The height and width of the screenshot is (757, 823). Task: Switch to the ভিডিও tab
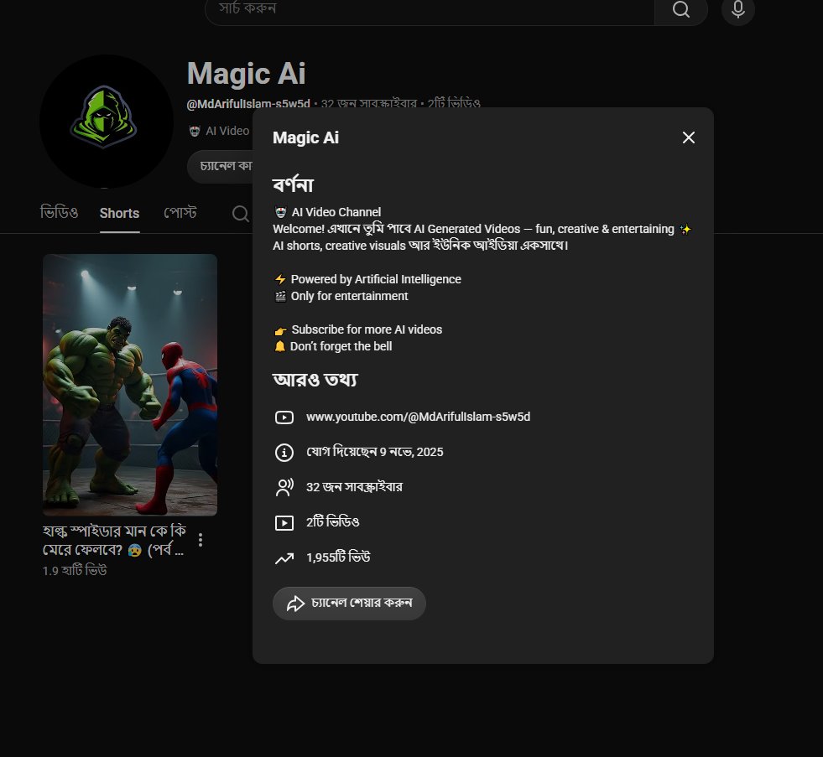pos(59,212)
